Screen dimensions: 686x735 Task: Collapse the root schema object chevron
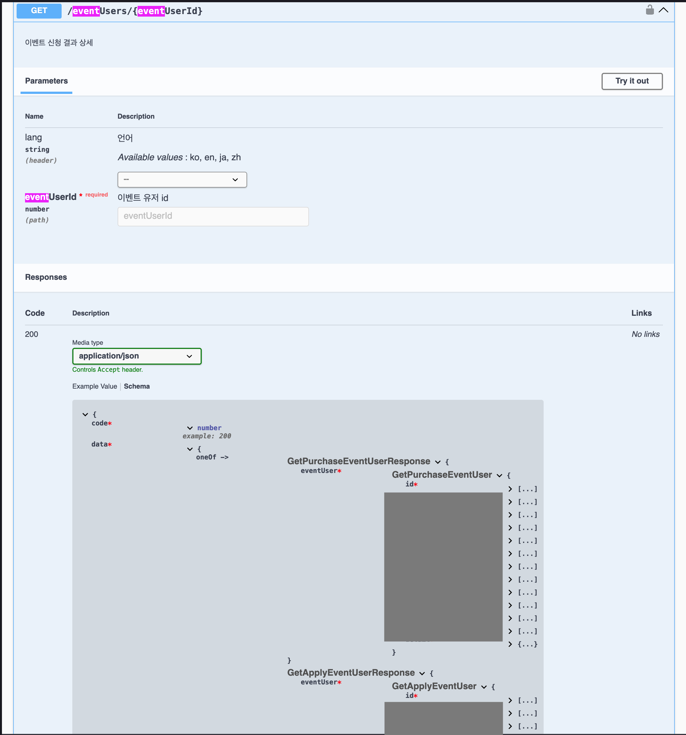pos(85,414)
